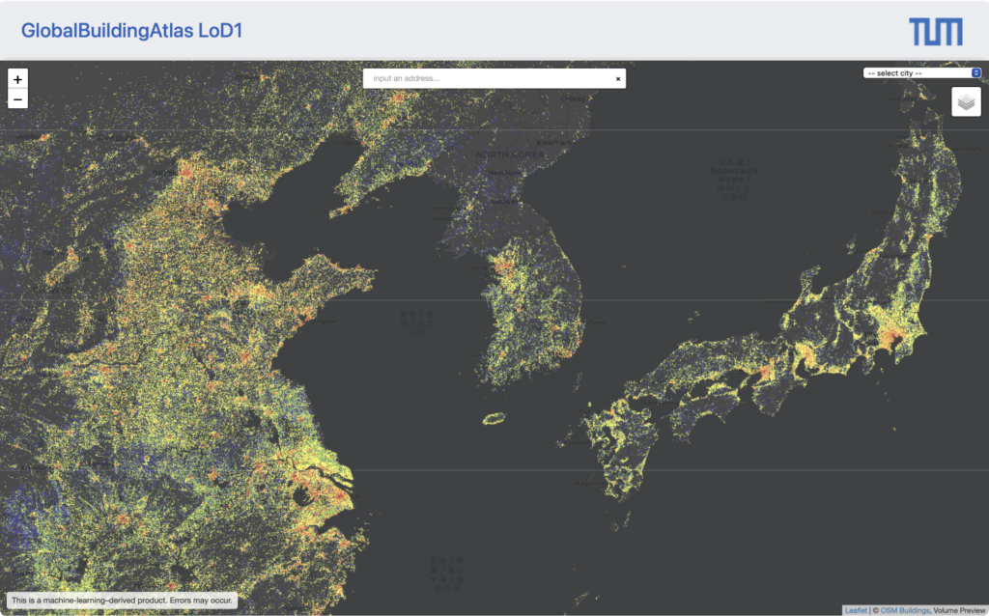Open the "-- select city --" dropdown
Viewport: 989px width, 616px height.
pos(918,71)
